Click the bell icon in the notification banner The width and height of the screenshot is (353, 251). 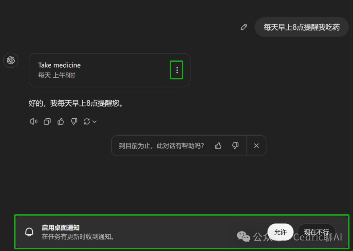click(x=29, y=232)
